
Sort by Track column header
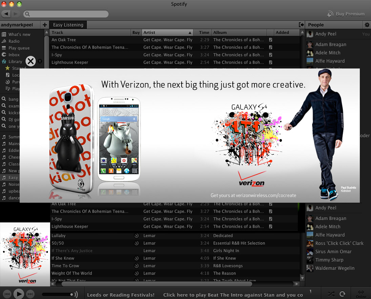90,33
